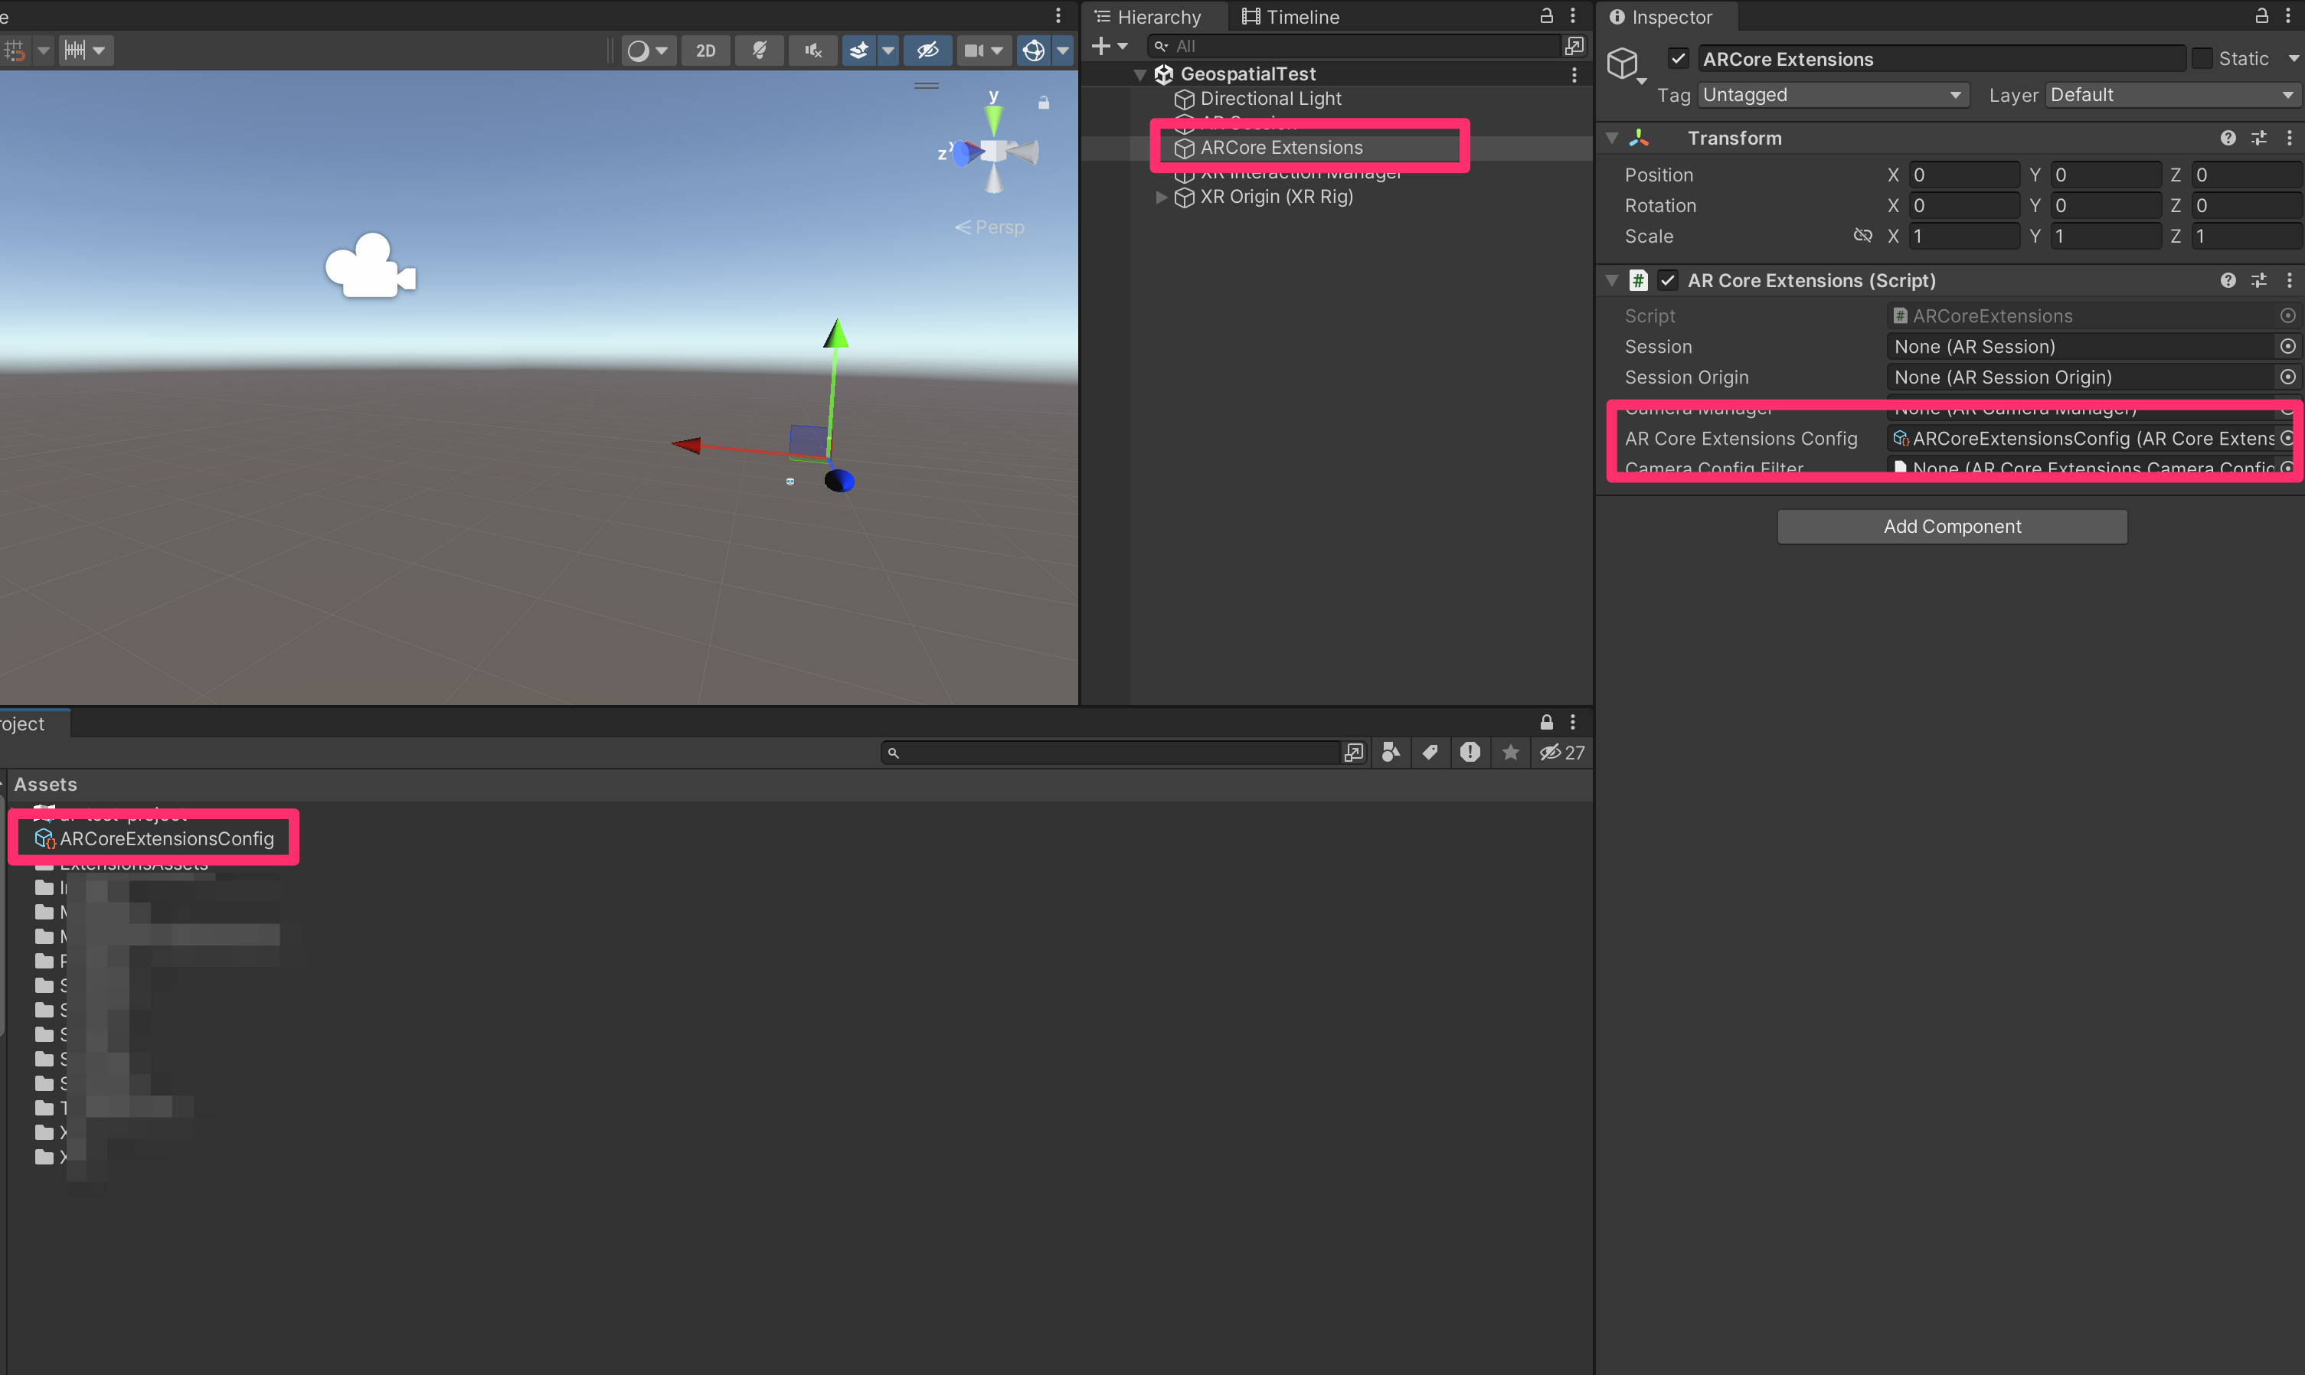
Task: Toggle scene lighting button
Action: pos(759,51)
